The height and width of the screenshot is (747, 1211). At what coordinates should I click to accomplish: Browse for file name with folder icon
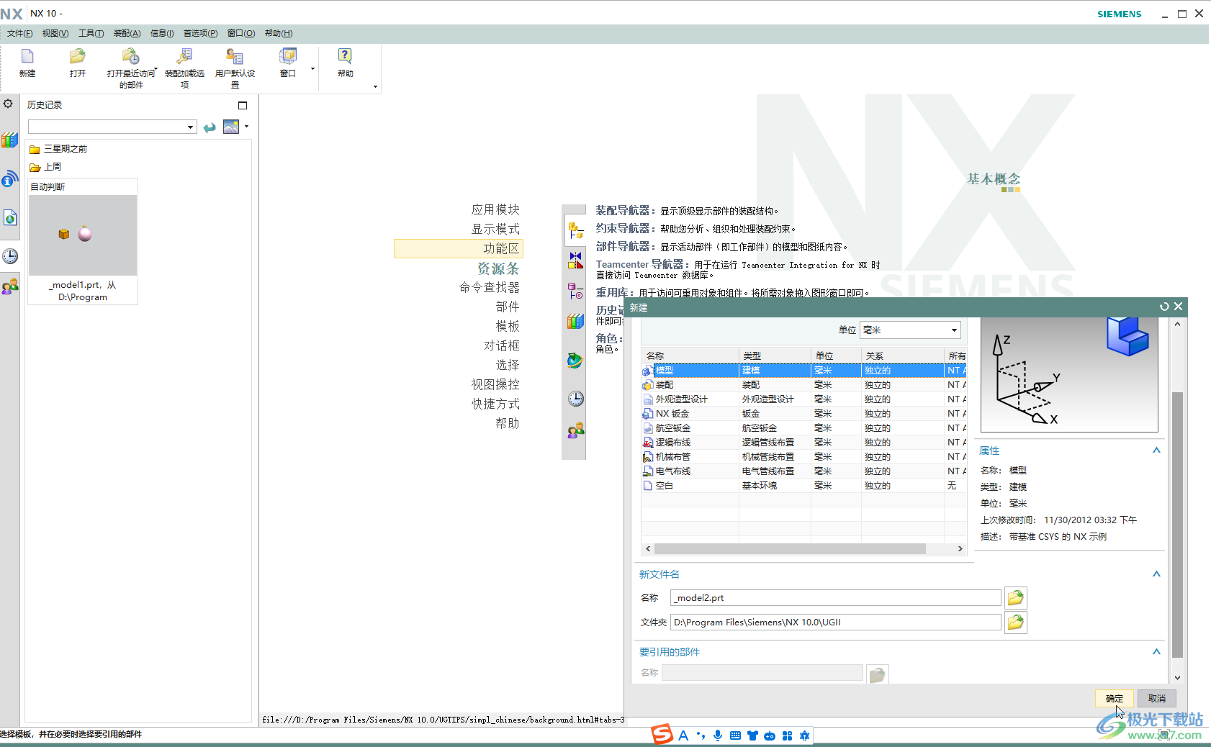pyautogui.click(x=1015, y=597)
